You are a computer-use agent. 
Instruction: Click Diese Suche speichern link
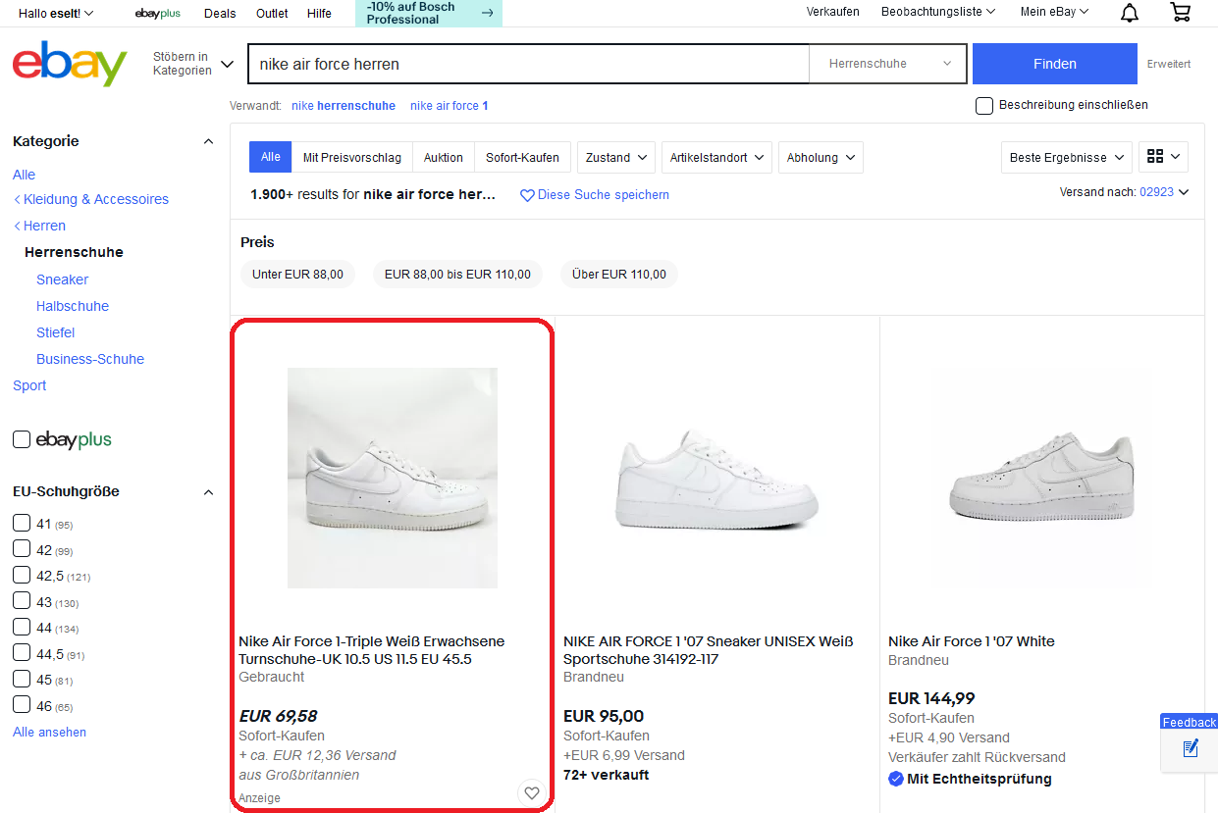coord(604,195)
